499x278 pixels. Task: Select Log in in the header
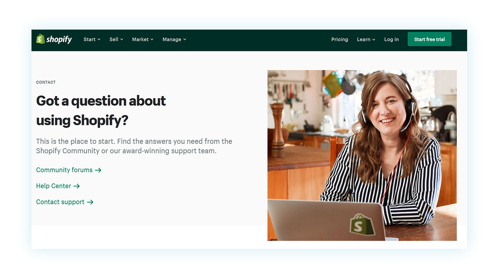pos(392,40)
